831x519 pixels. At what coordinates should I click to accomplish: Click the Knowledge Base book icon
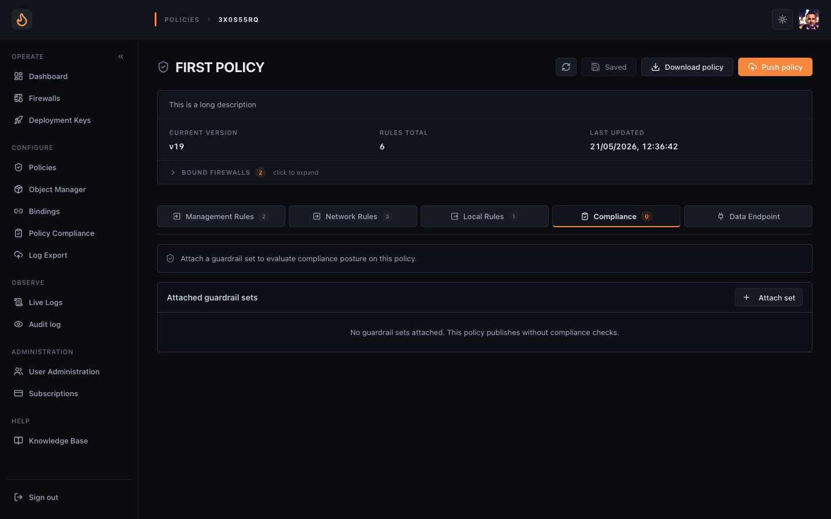pyautogui.click(x=18, y=441)
